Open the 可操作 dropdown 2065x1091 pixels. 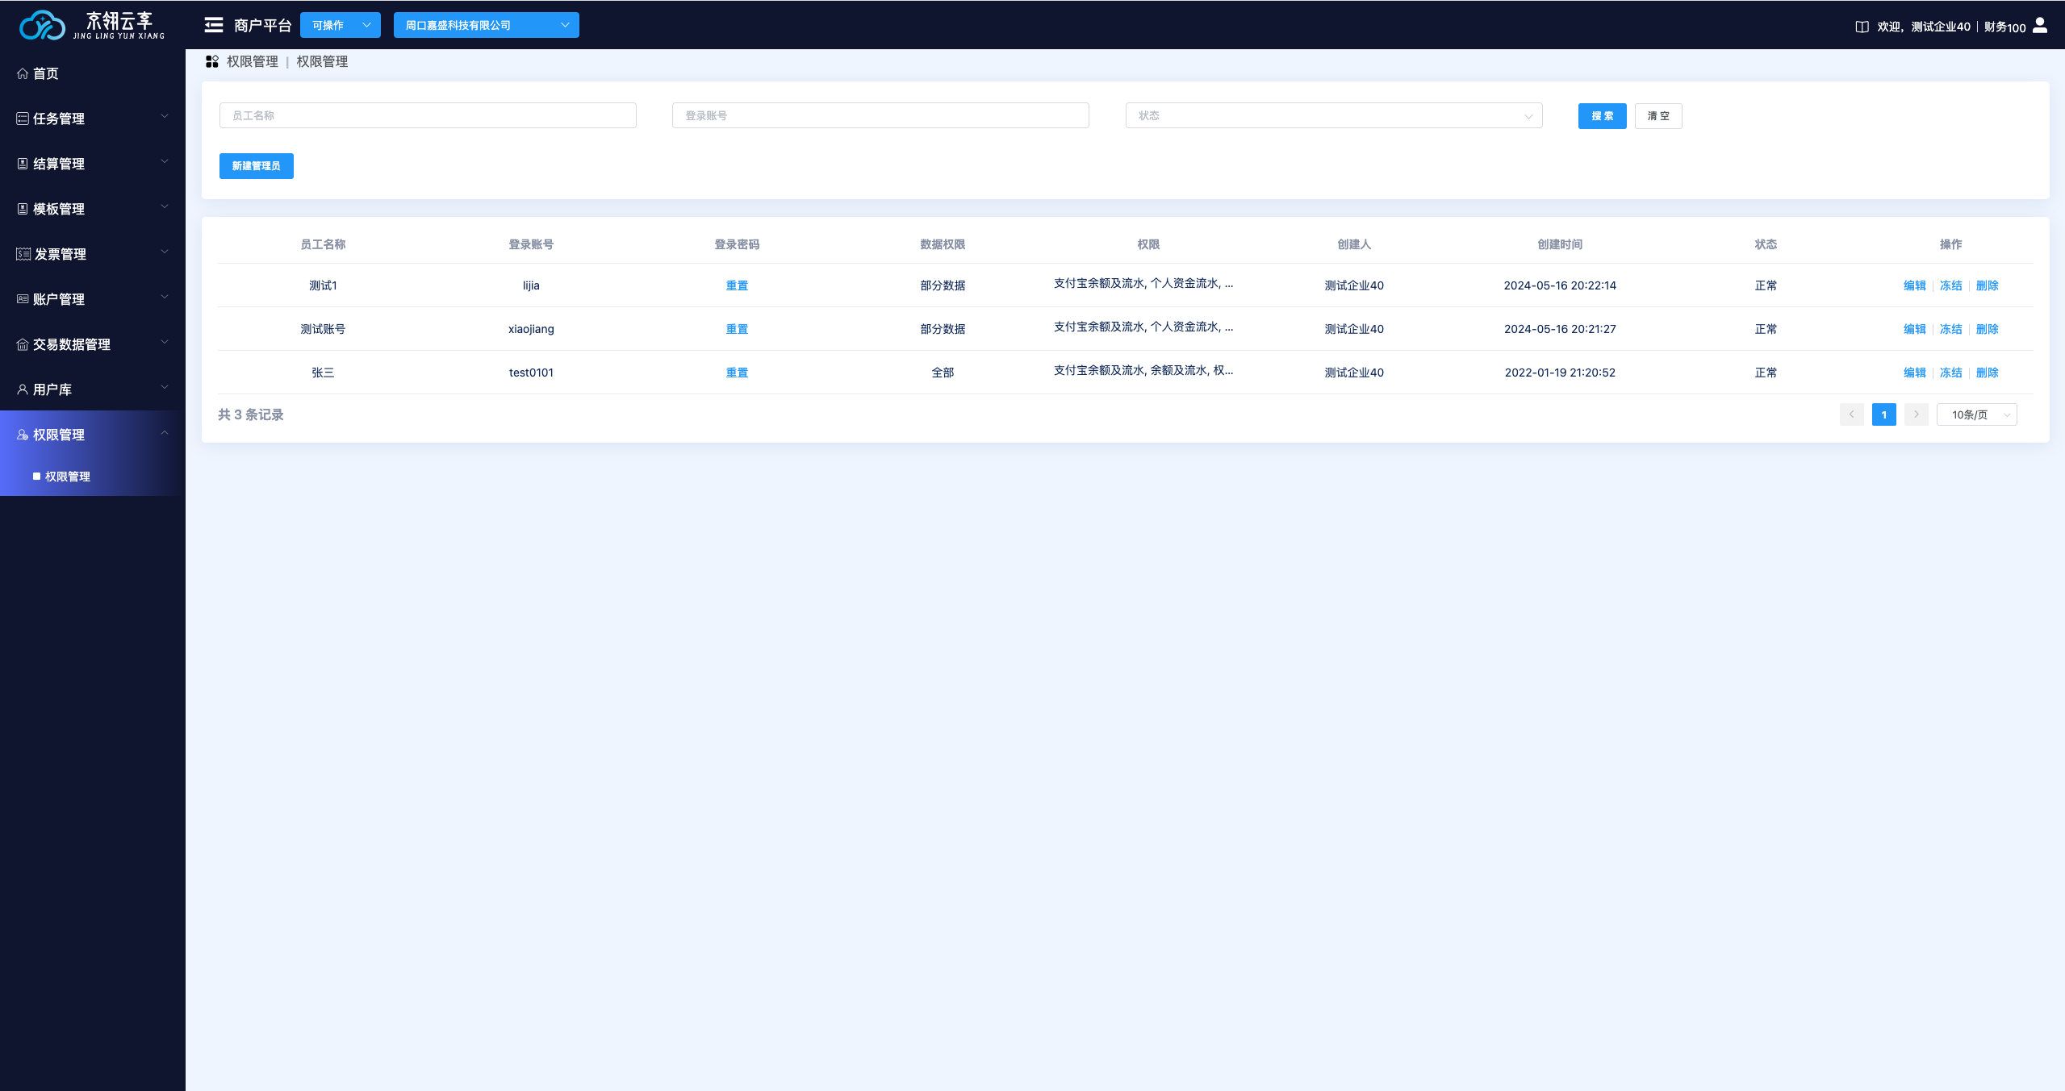(341, 25)
